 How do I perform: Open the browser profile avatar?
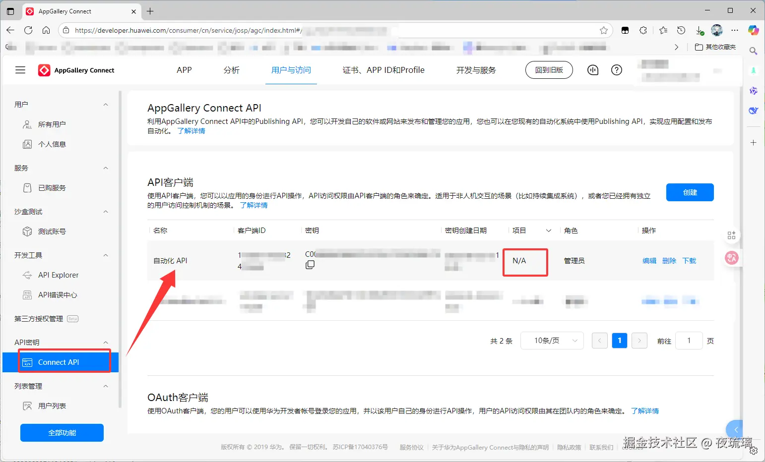coord(717,30)
